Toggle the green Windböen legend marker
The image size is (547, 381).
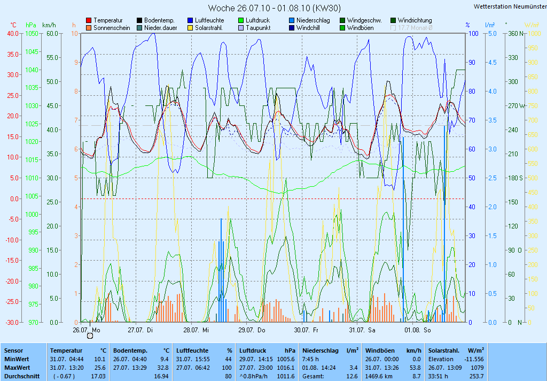[x=342, y=28]
